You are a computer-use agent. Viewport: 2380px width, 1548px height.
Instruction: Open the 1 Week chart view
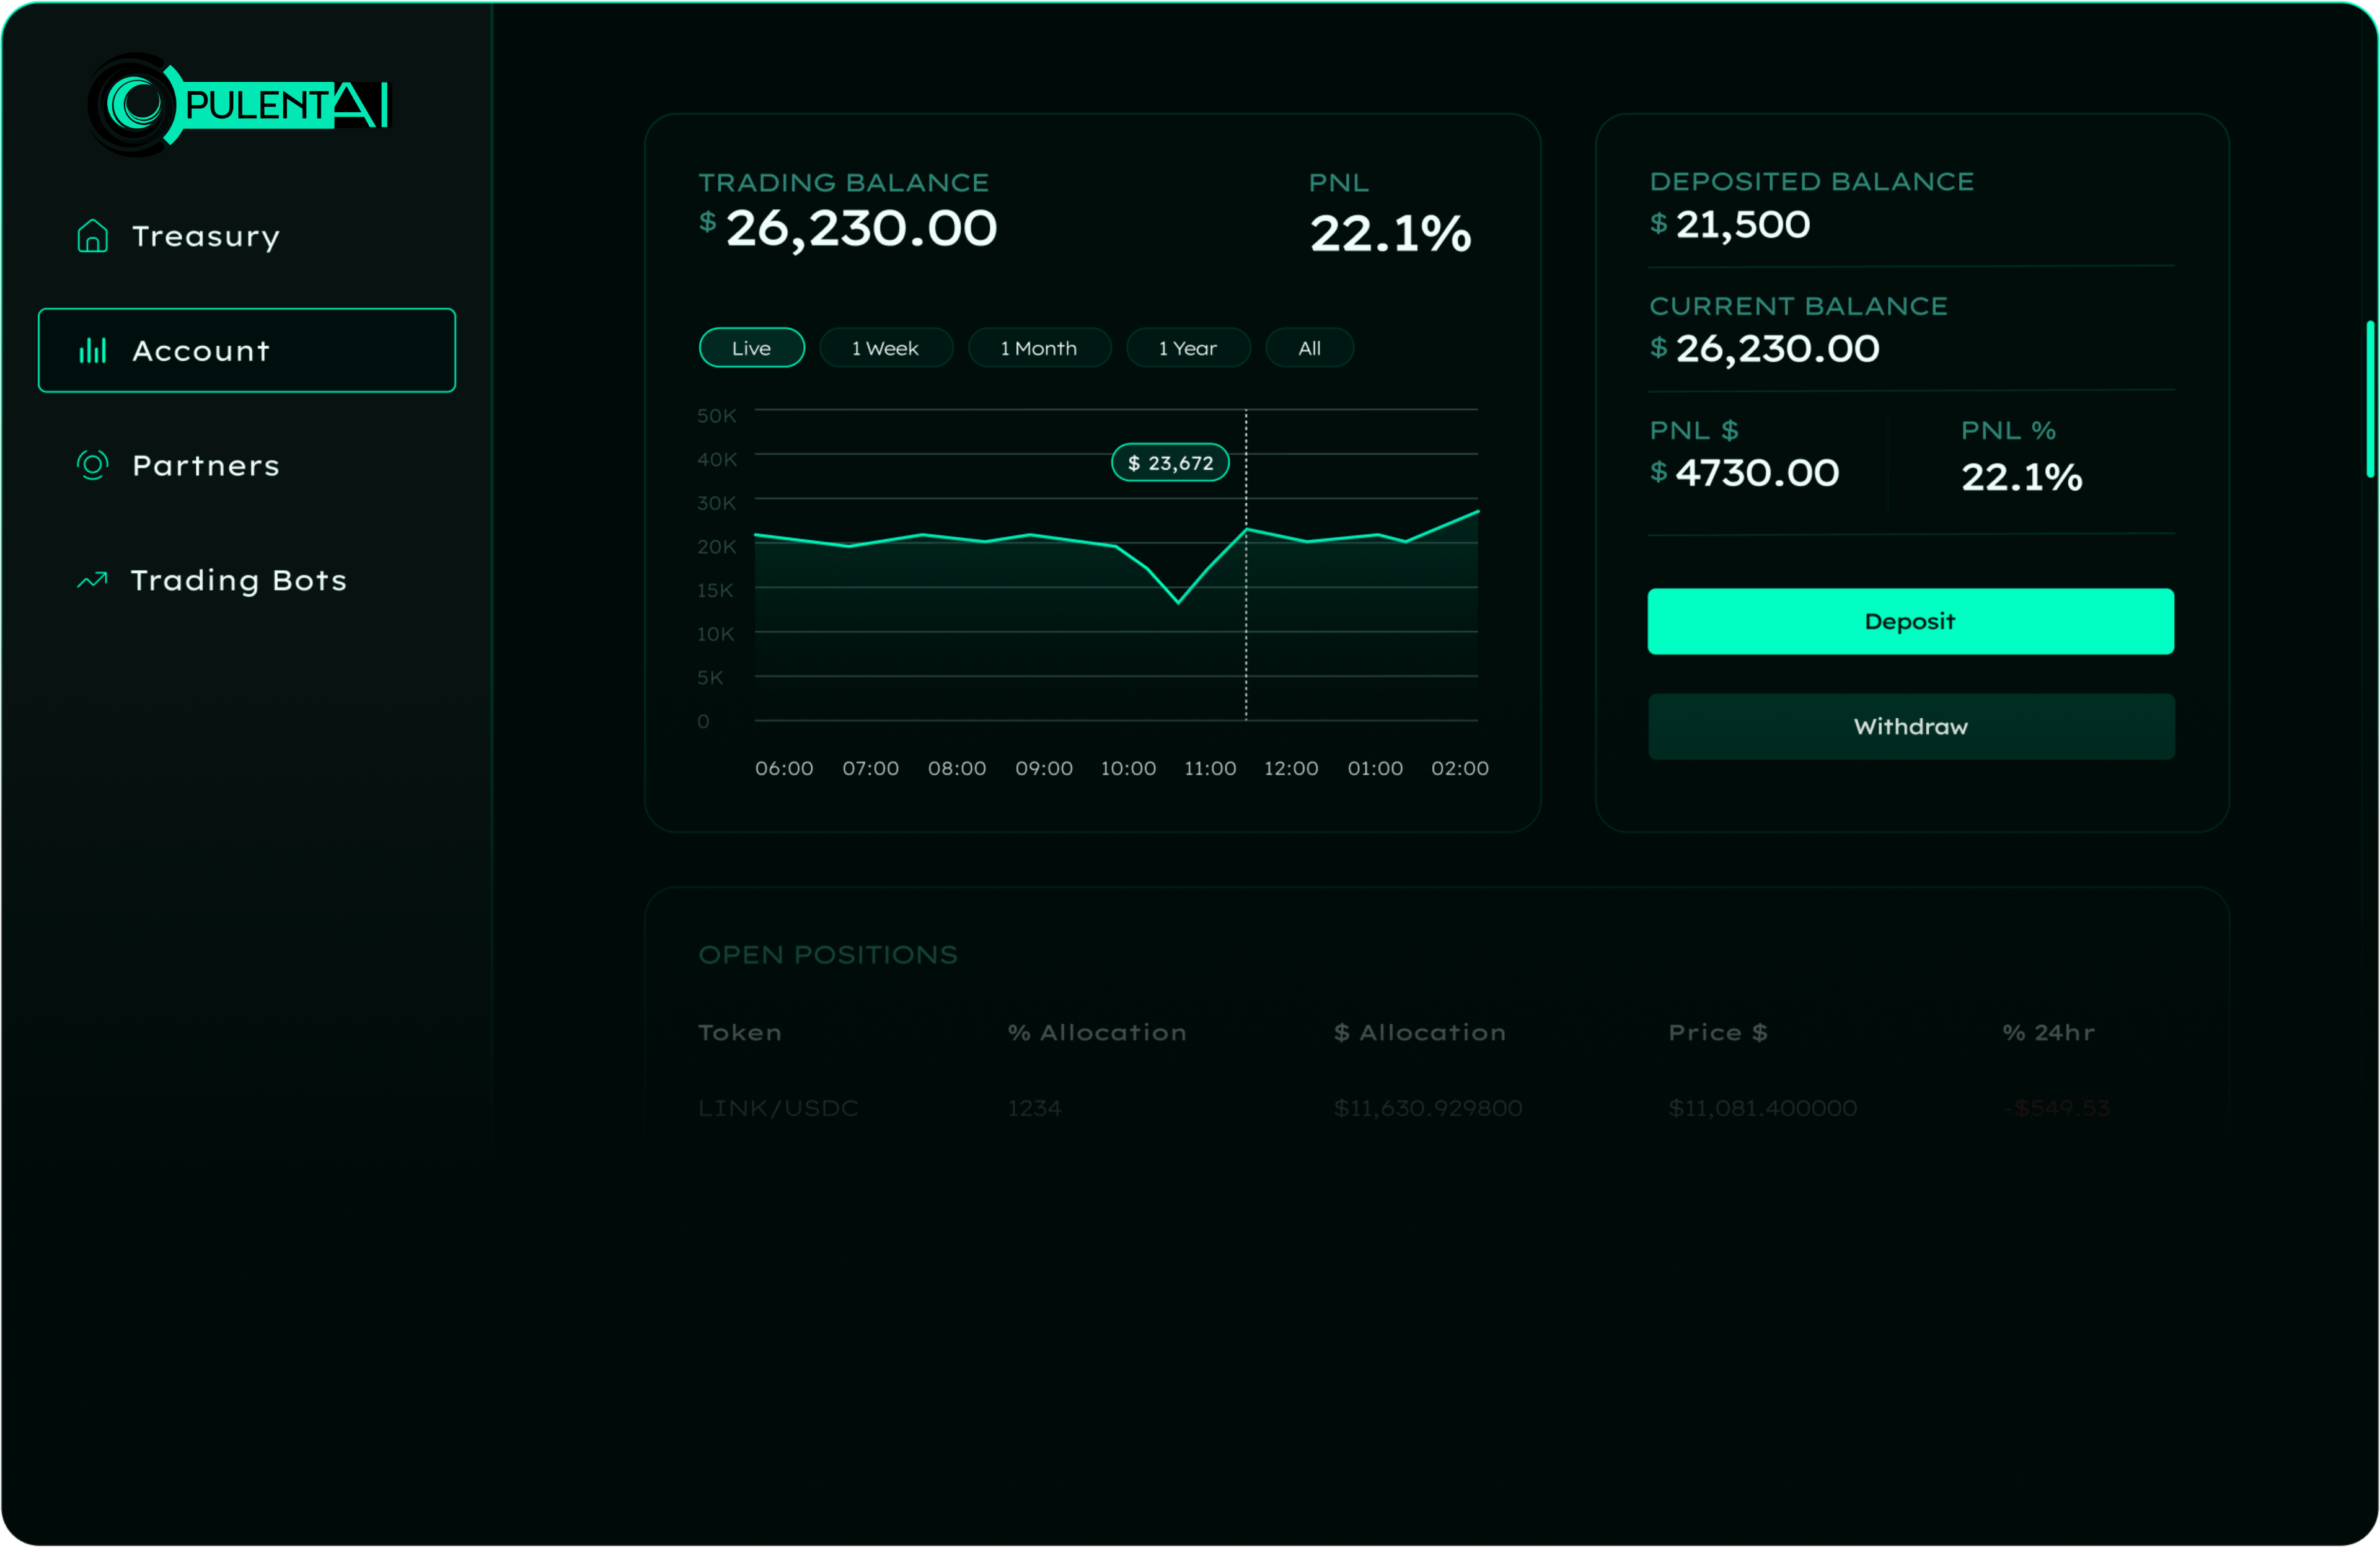(x=885, y=347)
